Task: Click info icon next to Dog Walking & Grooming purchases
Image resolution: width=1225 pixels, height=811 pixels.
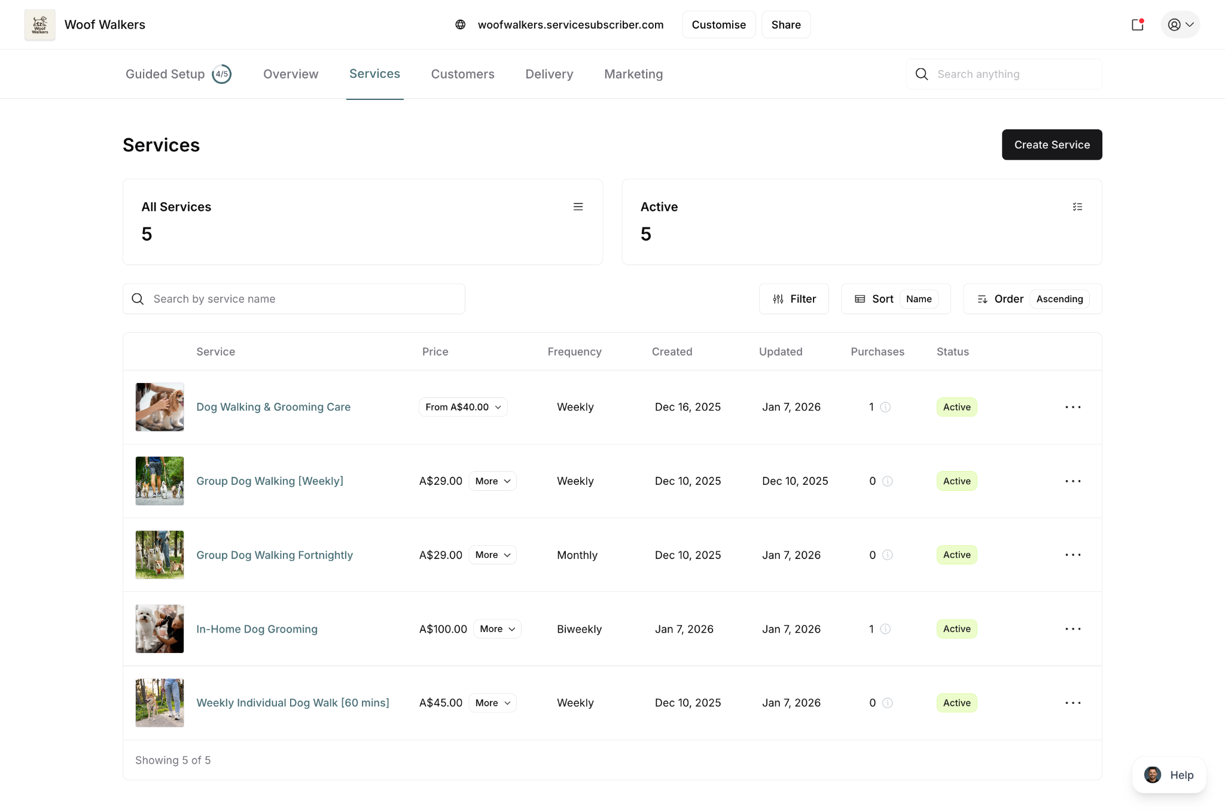Action: [x=885, y=407]
